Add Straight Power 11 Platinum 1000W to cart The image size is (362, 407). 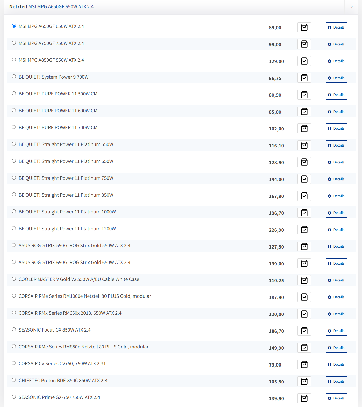pos(304,213)
